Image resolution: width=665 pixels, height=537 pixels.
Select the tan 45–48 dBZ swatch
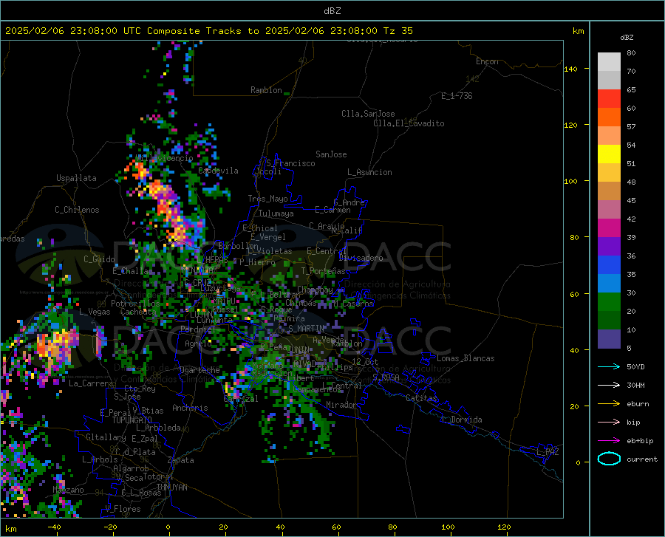point(609,191)
